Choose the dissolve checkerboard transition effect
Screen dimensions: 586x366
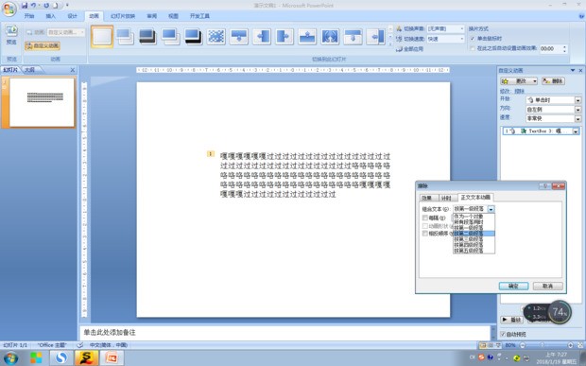click(x=216, y=37)
